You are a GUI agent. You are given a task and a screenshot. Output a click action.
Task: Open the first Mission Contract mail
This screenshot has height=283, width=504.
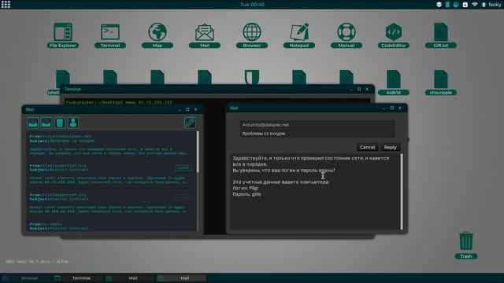pos(112,175)
